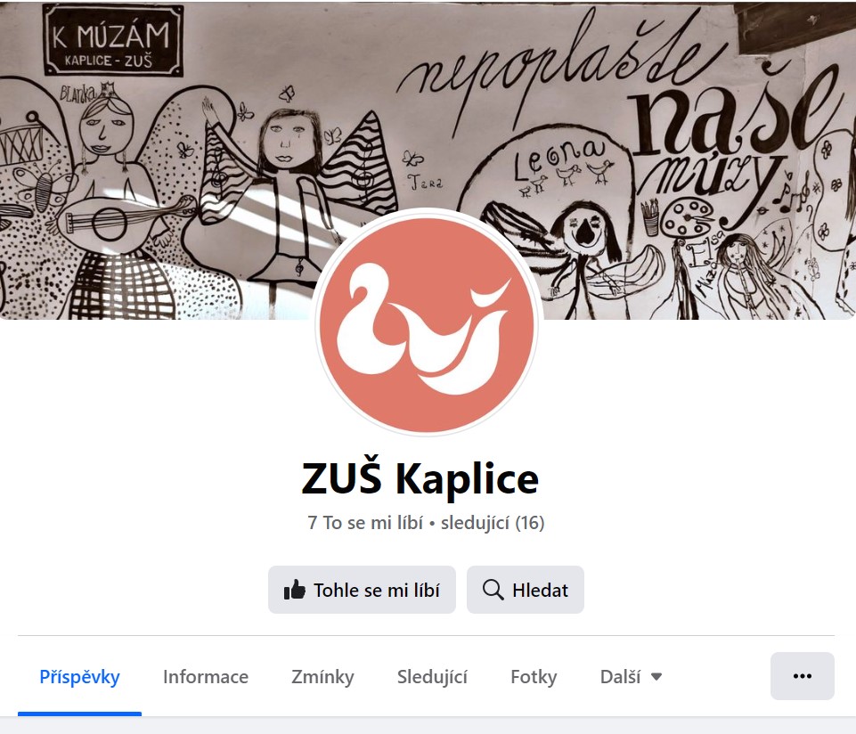Open the 'sledující (16)' followers link

(x=493, y=523)
